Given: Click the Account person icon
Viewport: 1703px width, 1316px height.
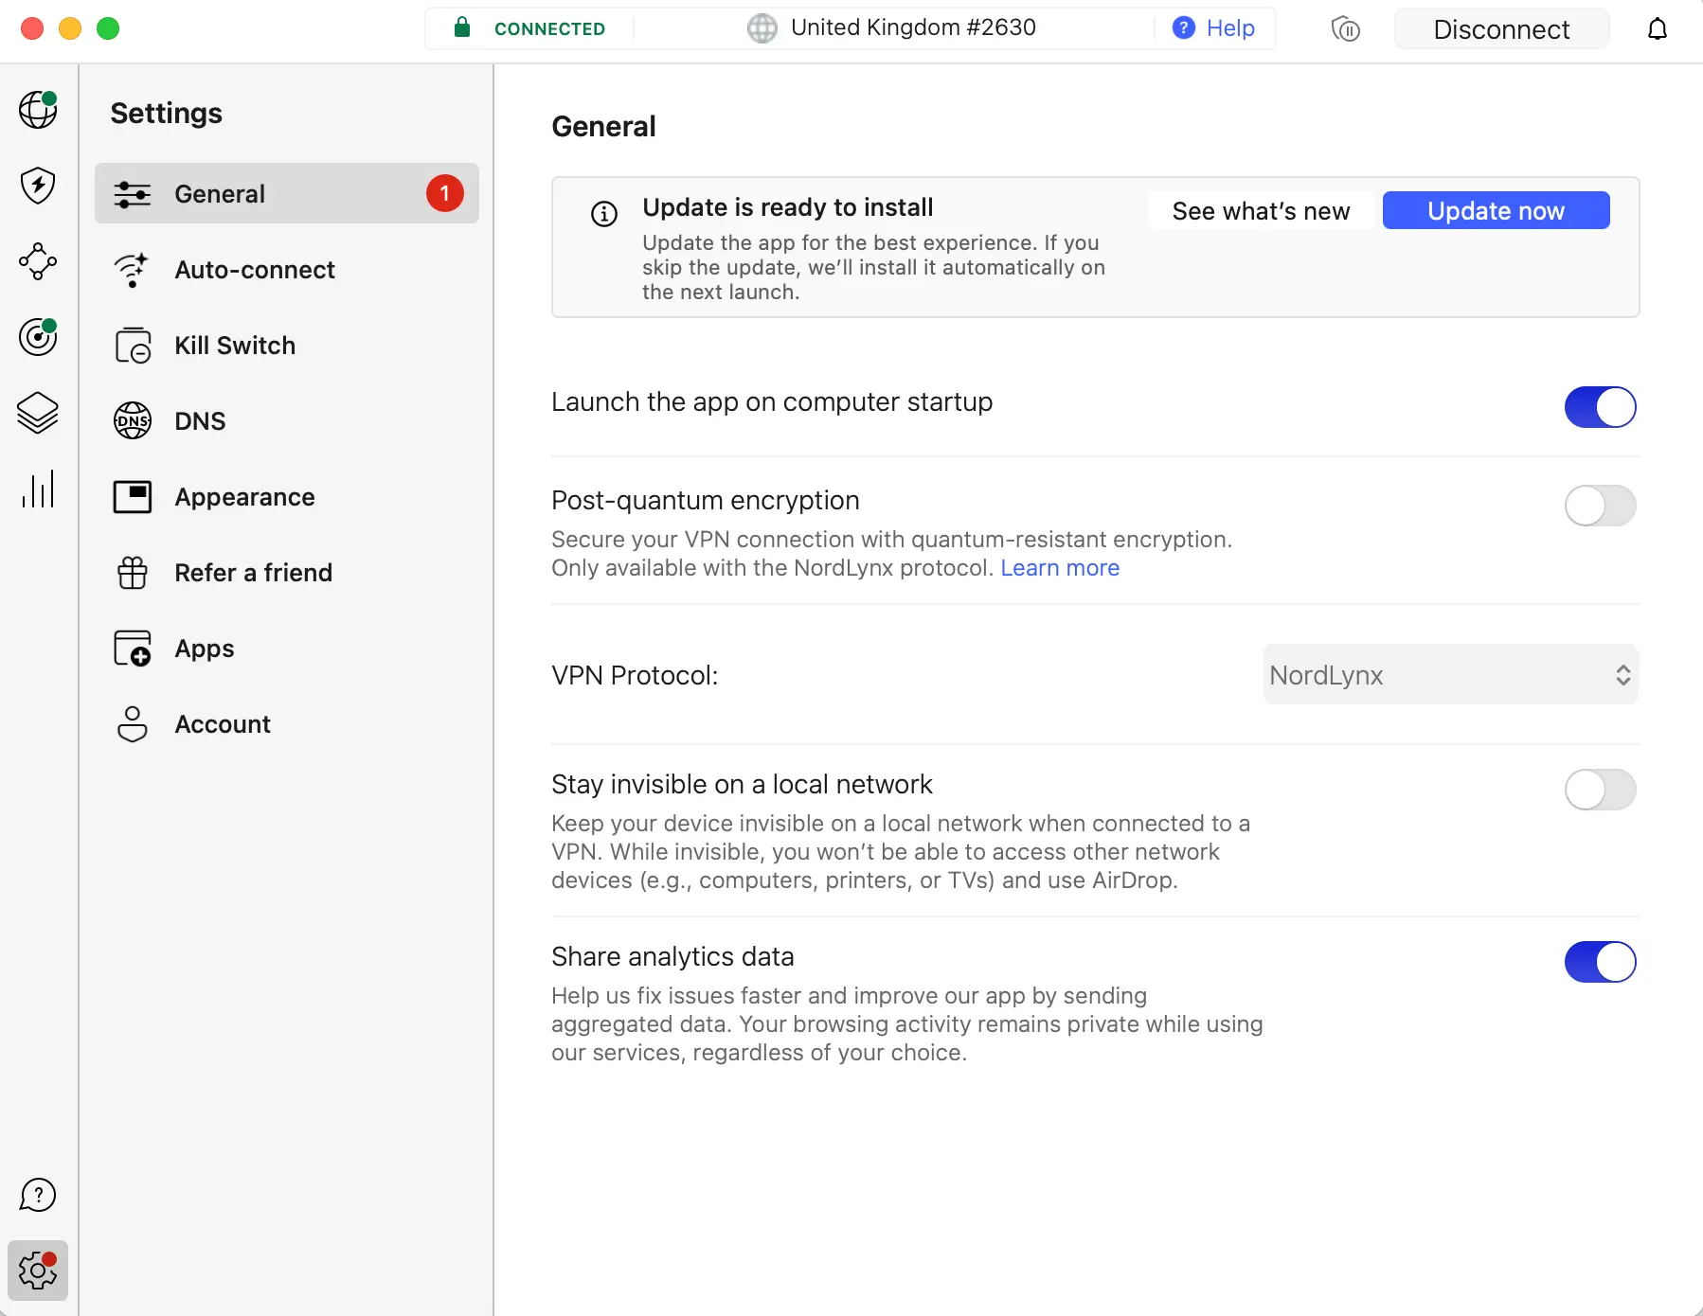Looking at the screenshot, I should (133, 724).
